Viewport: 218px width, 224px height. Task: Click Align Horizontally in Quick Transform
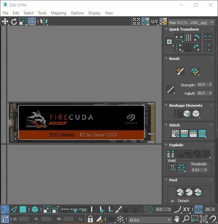[x=179, y=38]
